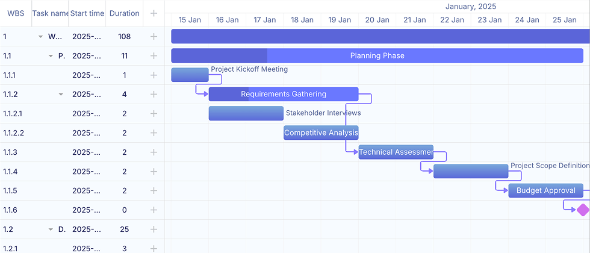Click the pink milestone diamond marker
This screenshot has width=590, height=253.
[x=582, y=210]
